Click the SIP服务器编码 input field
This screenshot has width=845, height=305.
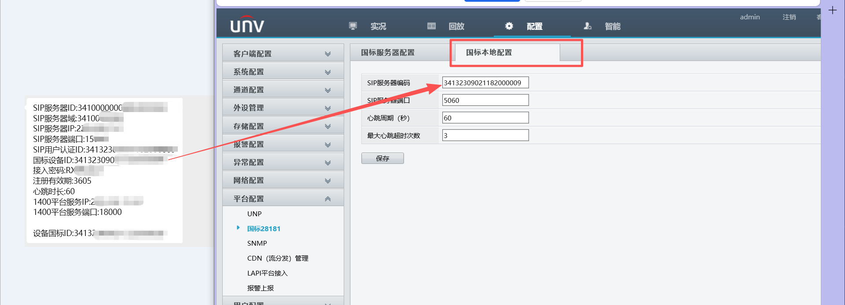[485, 83]
